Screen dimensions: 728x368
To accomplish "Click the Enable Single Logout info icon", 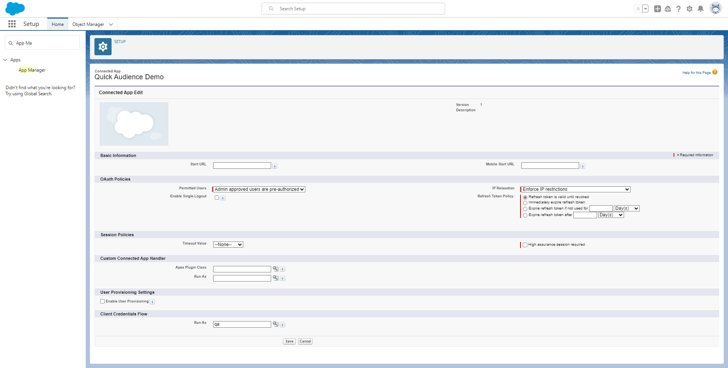I will click(x=223, y=198).
